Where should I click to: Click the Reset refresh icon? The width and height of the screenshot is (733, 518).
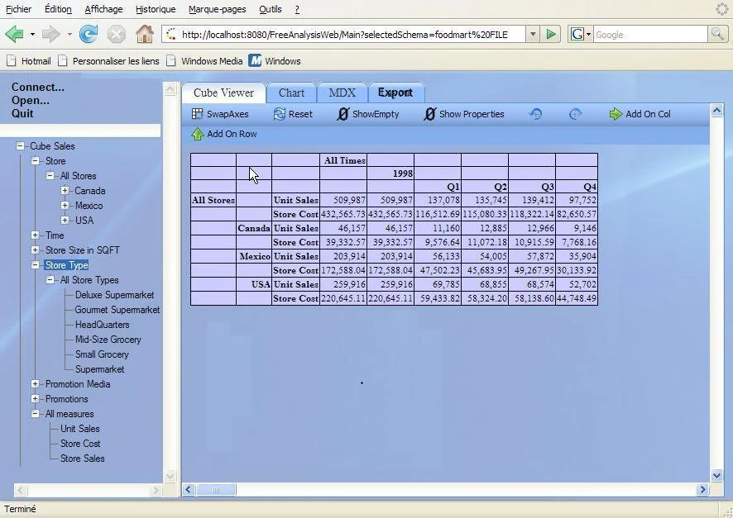279,114
